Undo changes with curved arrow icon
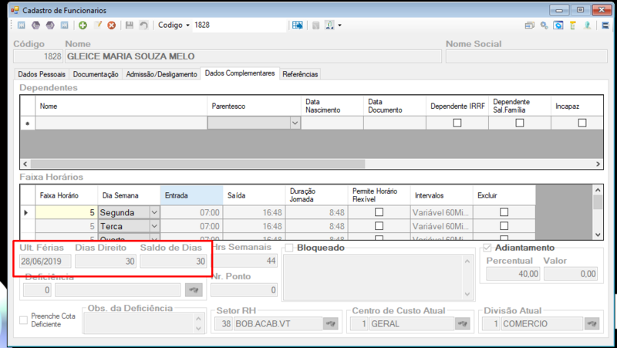Screen dimensions: 617x348 [143, 25]
